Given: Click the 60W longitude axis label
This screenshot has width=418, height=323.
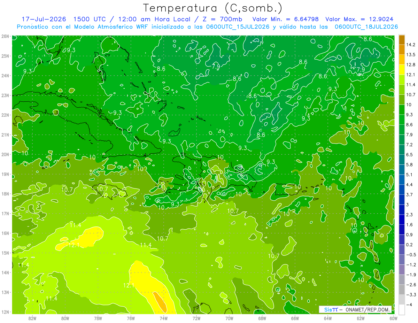Looking at the screenshot, I should click(x=394, y=318).
